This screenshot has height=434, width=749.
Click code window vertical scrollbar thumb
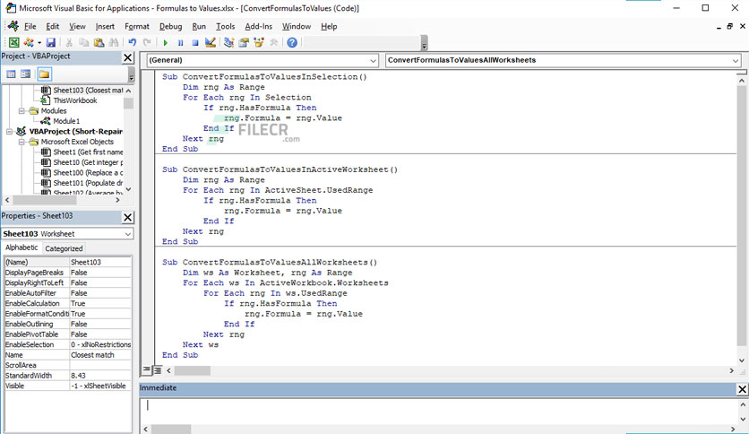click(x=741, y=216)
